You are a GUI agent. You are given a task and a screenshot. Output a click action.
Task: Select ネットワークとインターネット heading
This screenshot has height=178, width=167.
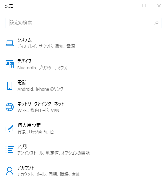[x=41, y=104]
